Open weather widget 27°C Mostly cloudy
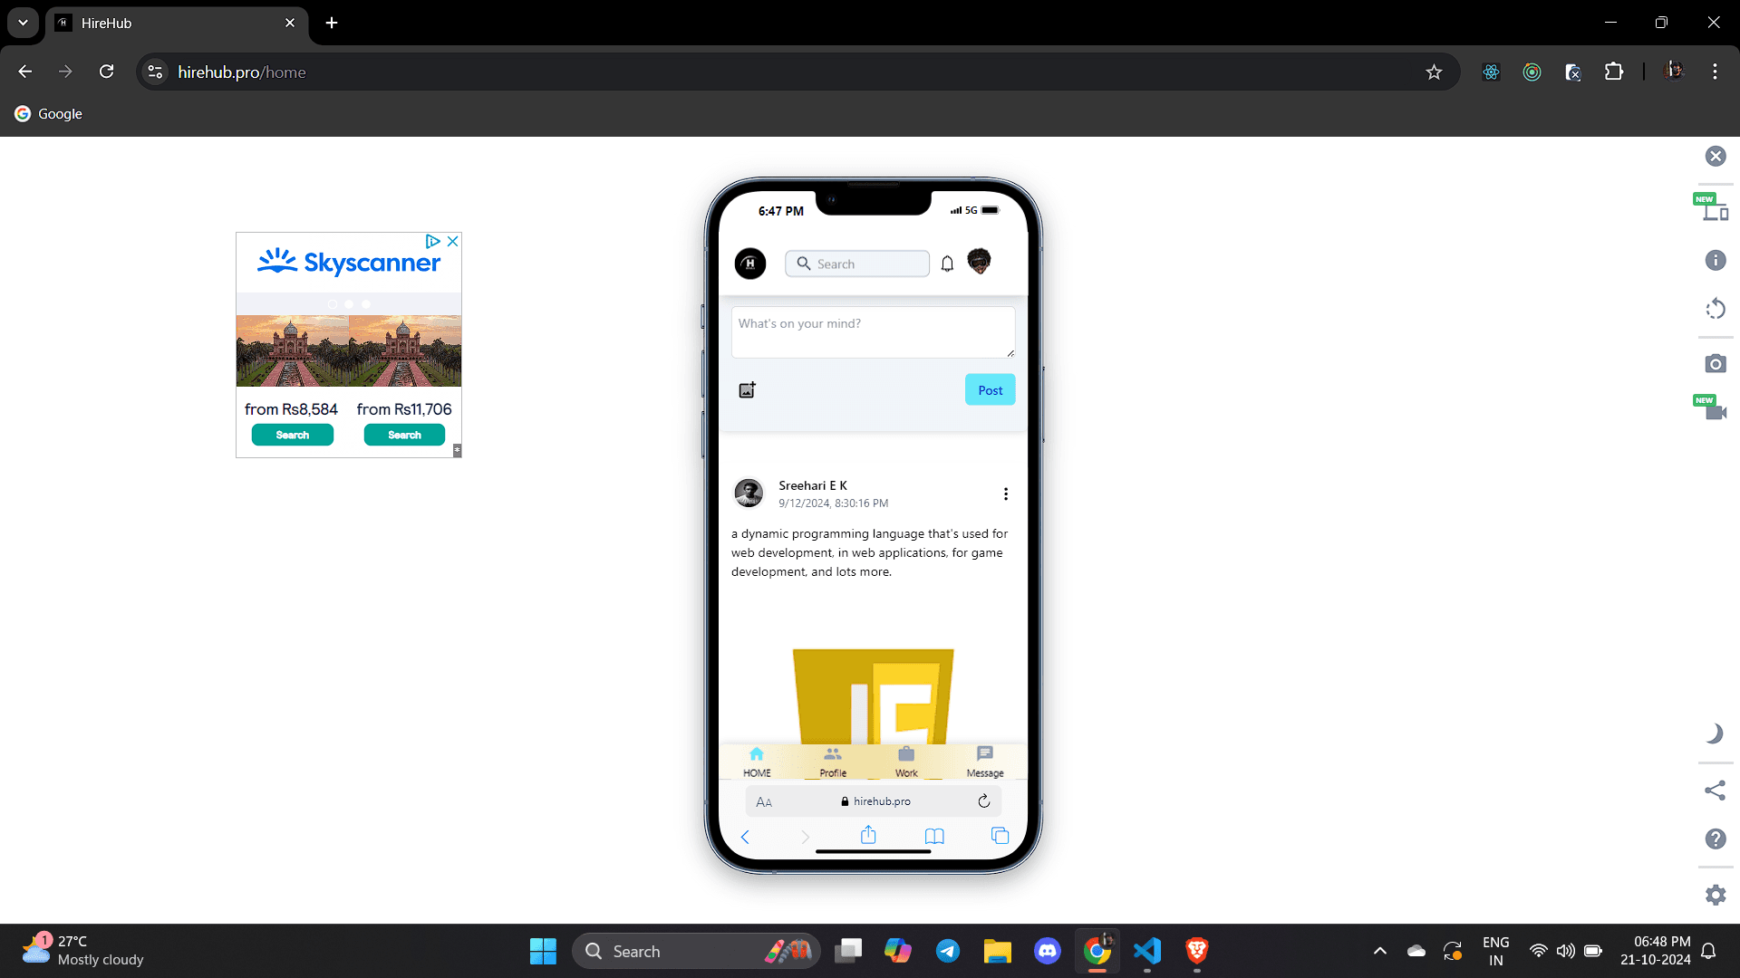The height and width of the screenshot is (978, 1740). click(x=83, y=951)
